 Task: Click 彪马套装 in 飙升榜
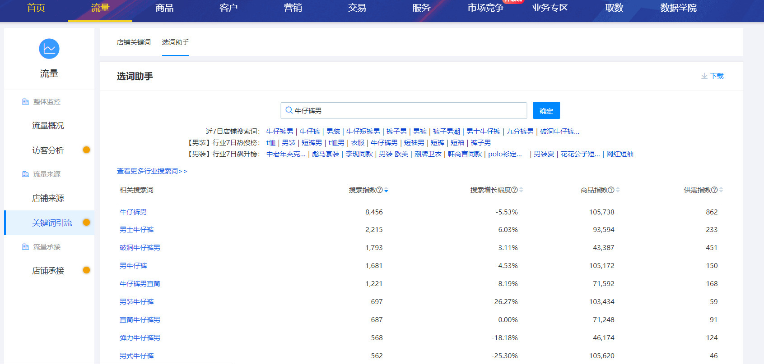[x=326, y=154]
